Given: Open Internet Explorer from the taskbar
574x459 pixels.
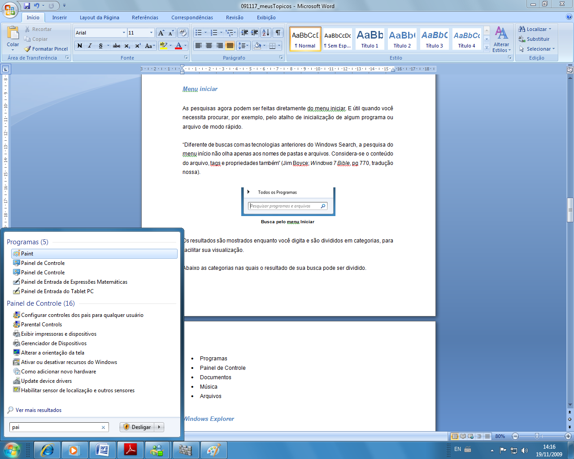Looking at the screenshot, I should pos(47,450).
